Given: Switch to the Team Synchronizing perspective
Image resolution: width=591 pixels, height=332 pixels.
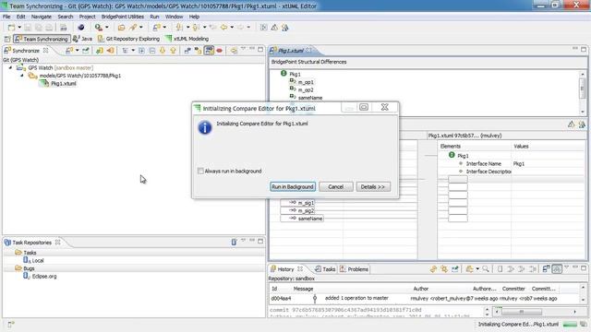Looking at the screenshot, I should click(x=42, y=39).
